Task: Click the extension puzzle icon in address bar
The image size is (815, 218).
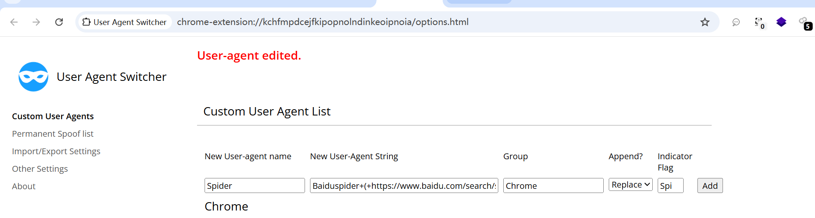Action: pos(87,22)
